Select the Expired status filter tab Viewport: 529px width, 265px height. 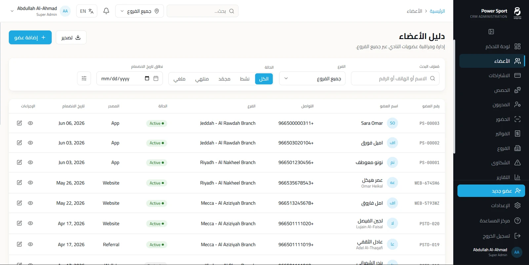(202, 79)
